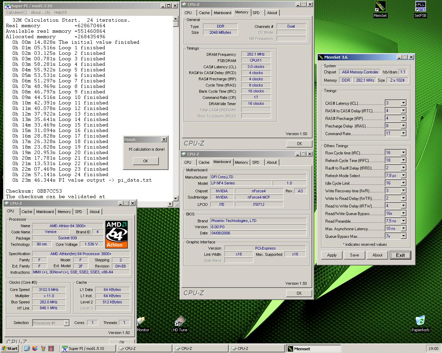Click Exit button in MemSet

(x=400, y=255)
